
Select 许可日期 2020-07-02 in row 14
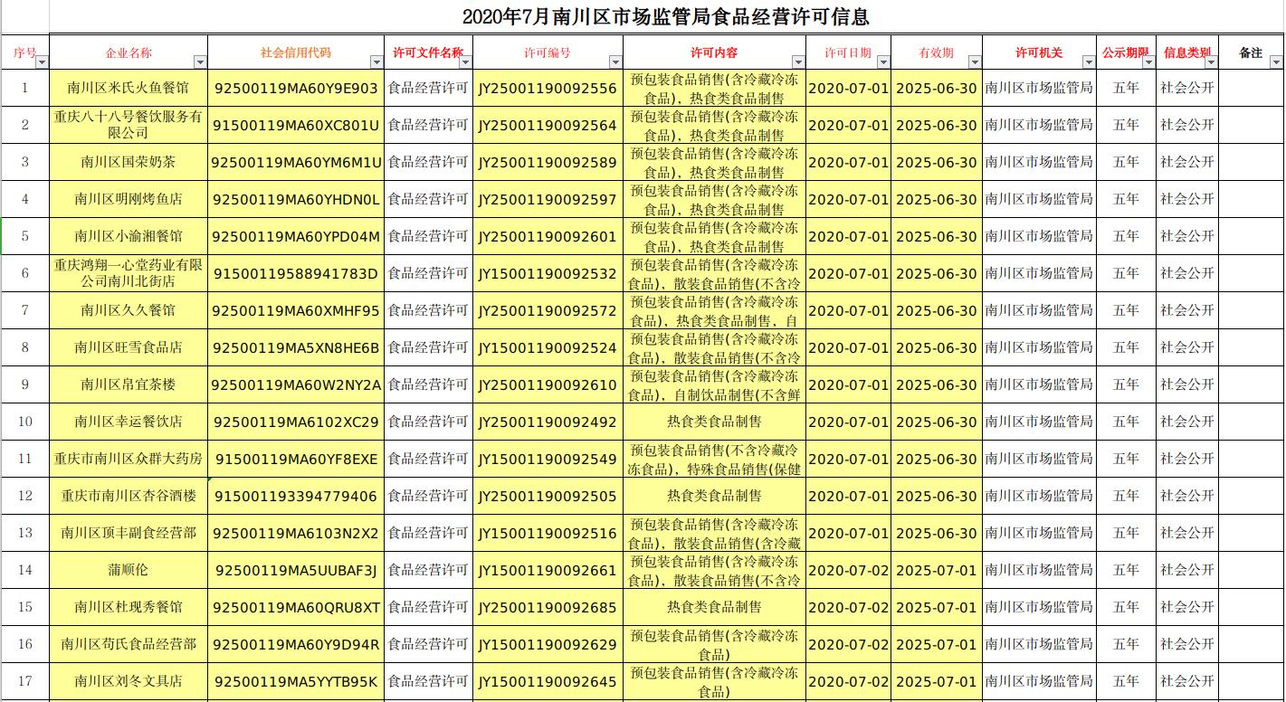tap(848, 570)
